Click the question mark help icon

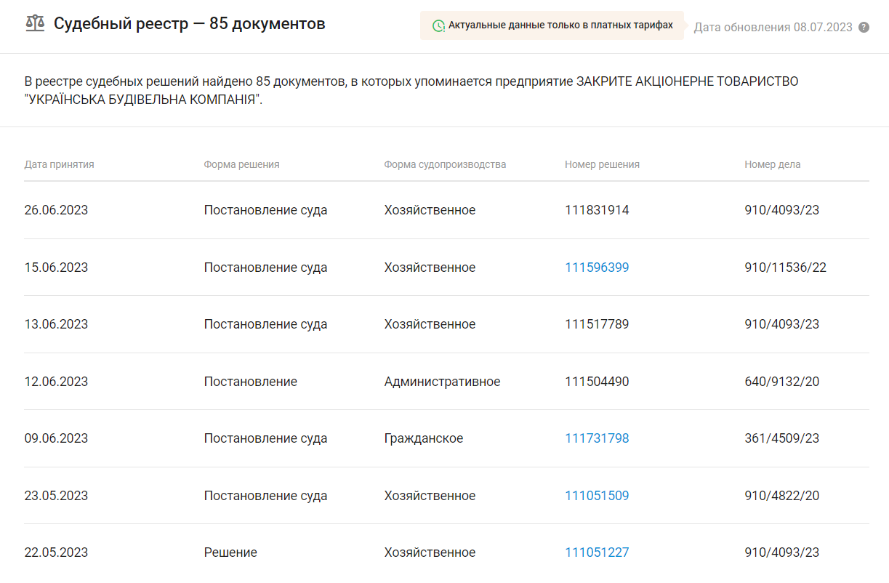pyautogui.click(x=864, y=28)
